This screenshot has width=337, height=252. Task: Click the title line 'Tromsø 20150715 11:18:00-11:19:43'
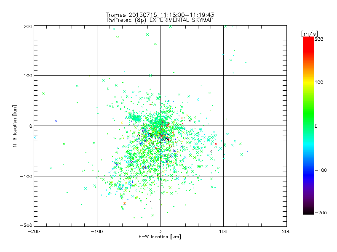(x=160, y=15)
